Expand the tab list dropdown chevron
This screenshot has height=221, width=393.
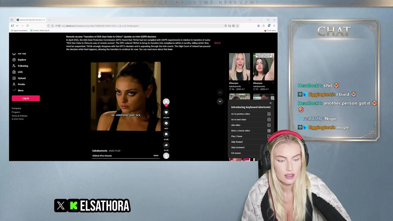tap(250, 20)
